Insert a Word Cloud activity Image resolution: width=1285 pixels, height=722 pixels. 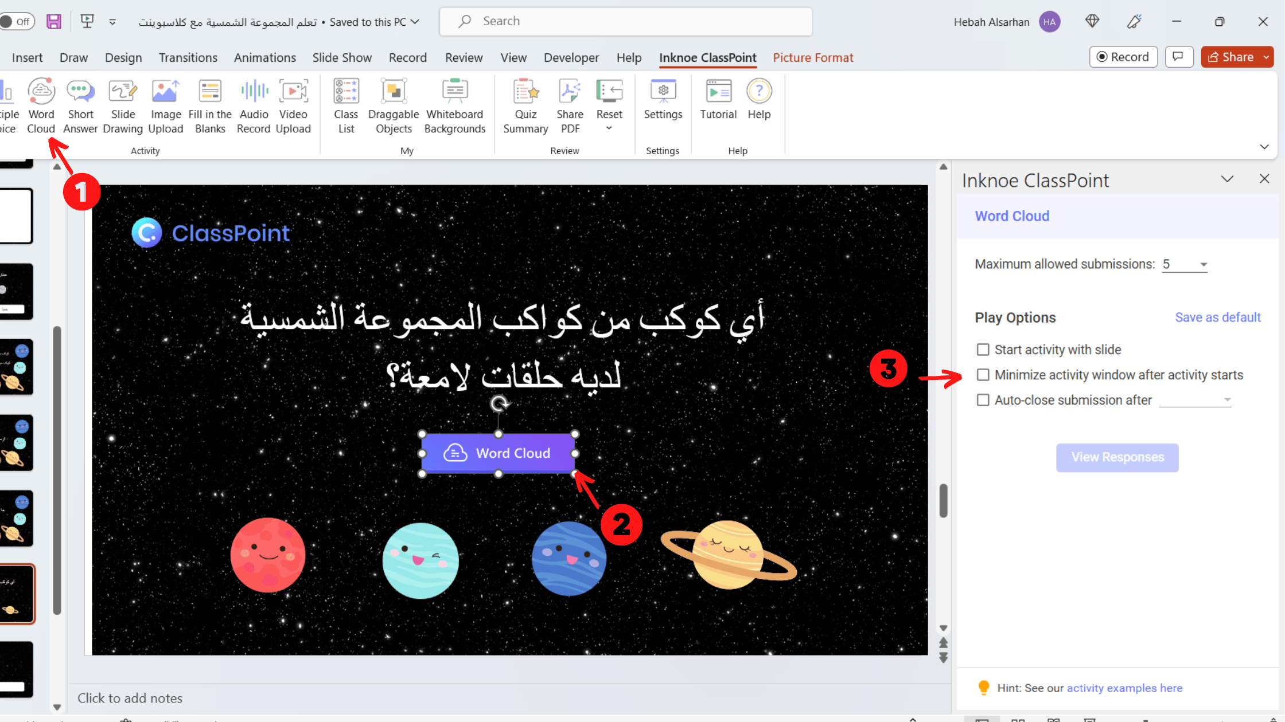click(41, 107)
